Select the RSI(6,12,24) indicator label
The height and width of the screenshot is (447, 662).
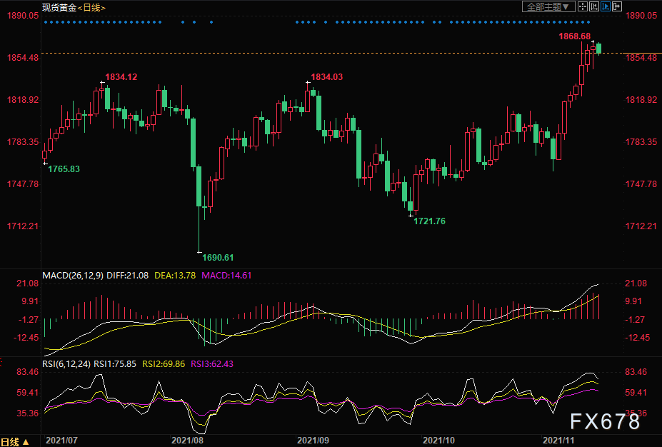(x=66, y=364)
